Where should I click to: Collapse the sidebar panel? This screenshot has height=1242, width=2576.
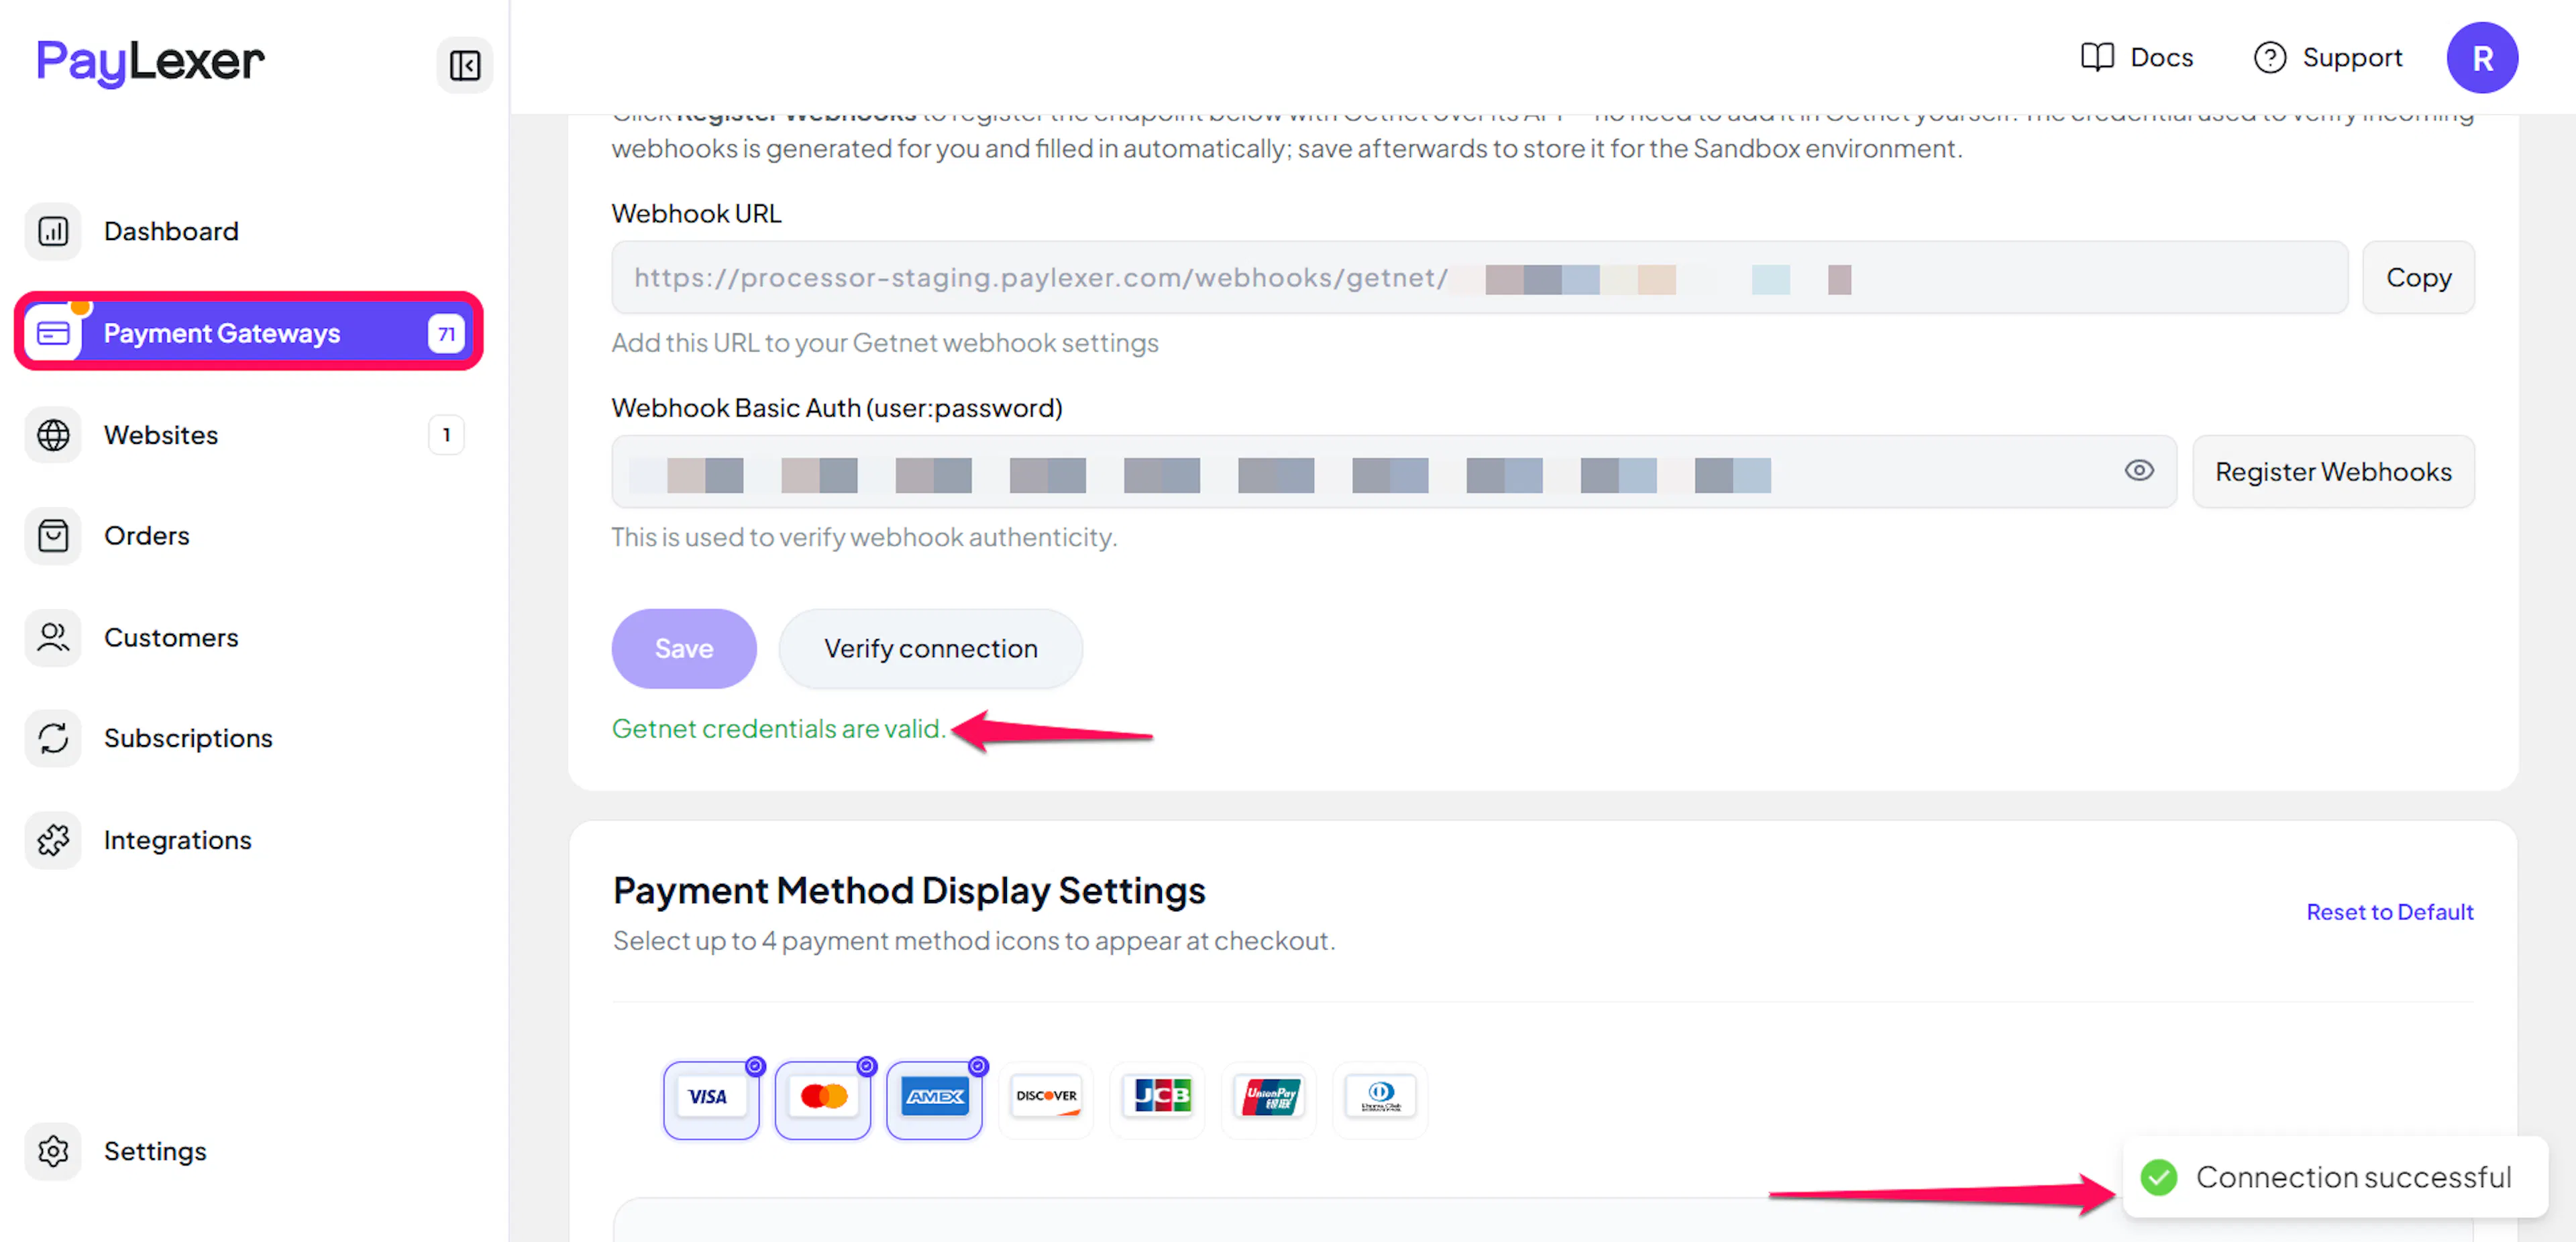(x=465, y=65)
